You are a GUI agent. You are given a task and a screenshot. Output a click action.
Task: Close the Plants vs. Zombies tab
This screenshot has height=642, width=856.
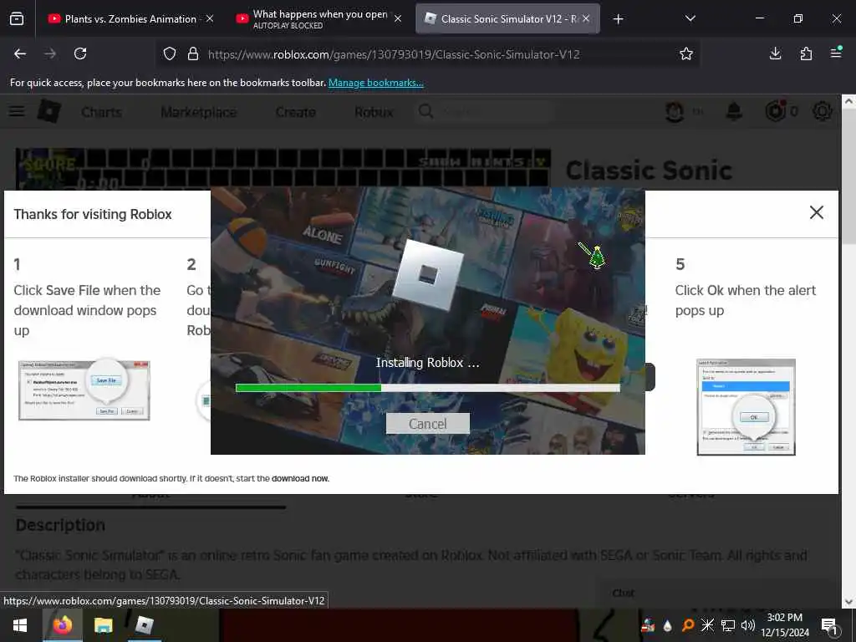210,18
